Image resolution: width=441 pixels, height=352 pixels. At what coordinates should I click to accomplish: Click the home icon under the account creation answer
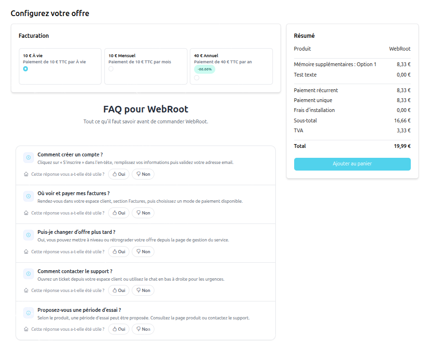(x=26, y=174)
